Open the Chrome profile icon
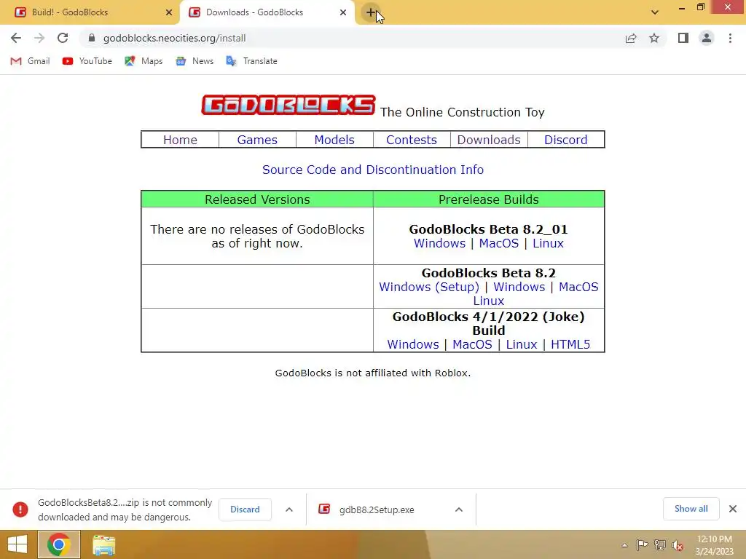 pos(707,38)
